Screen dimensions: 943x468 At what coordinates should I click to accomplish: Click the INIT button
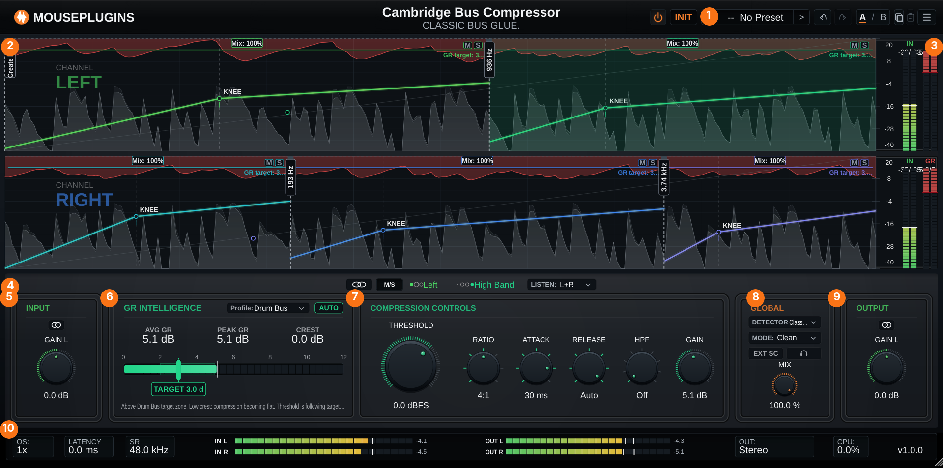click(683, 17)
